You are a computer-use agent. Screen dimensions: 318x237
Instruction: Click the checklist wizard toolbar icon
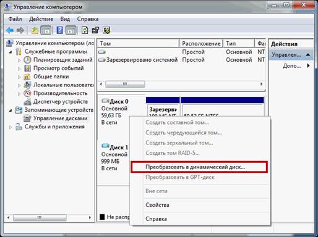tap(106, 30)
